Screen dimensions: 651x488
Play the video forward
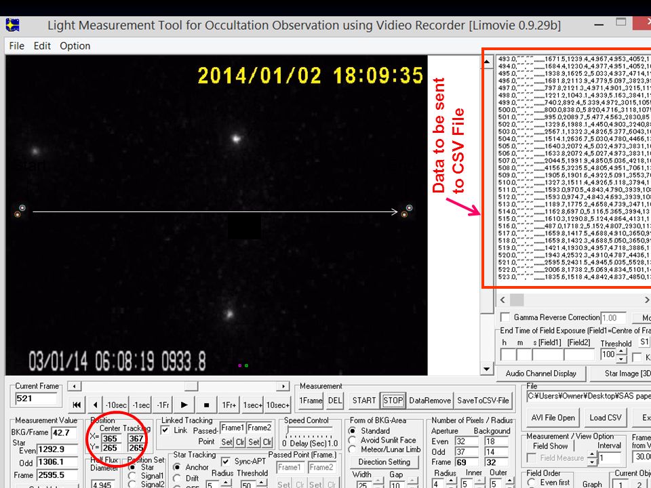point(184,405)
